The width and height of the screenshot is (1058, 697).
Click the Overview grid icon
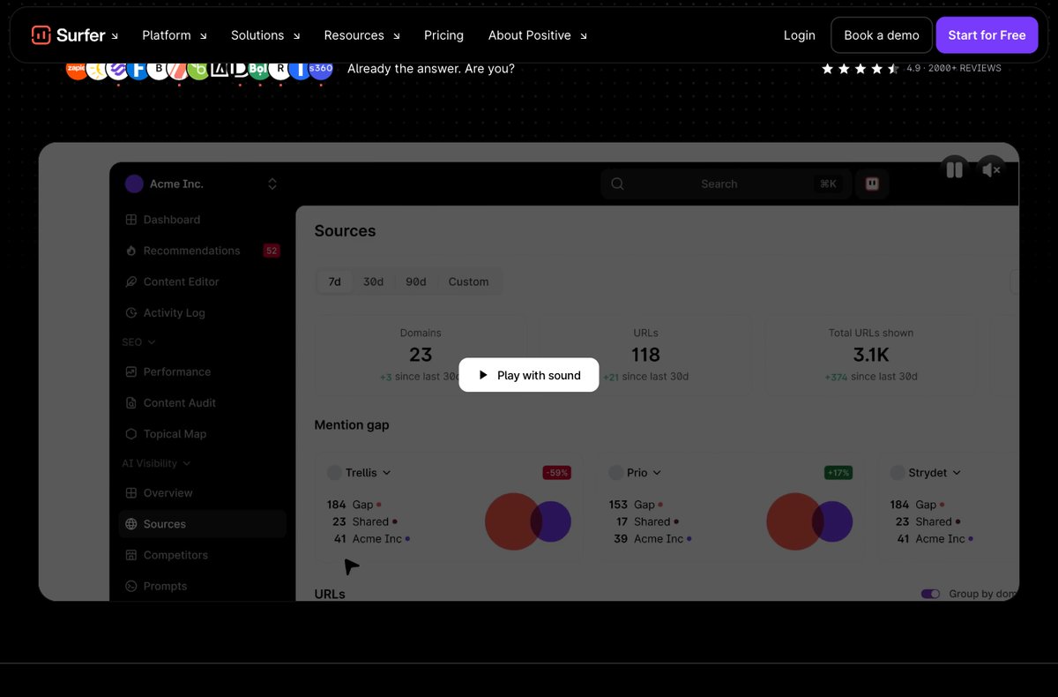[131, 492]
